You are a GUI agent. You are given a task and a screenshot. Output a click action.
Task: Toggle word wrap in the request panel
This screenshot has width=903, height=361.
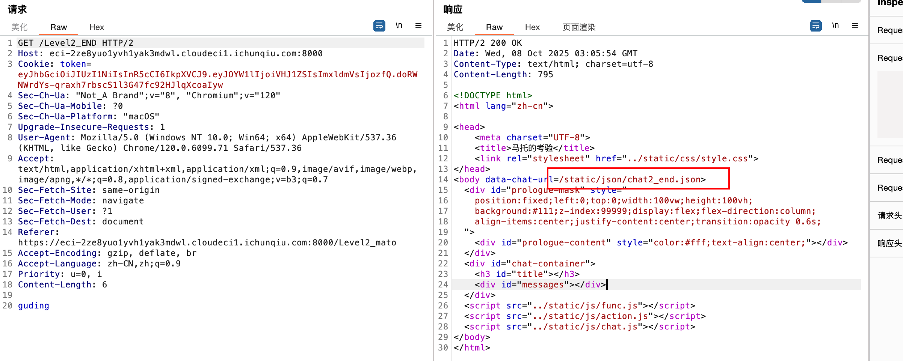[379, 26]
